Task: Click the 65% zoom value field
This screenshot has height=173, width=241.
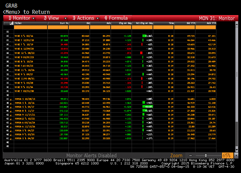Action: point(228,156)
